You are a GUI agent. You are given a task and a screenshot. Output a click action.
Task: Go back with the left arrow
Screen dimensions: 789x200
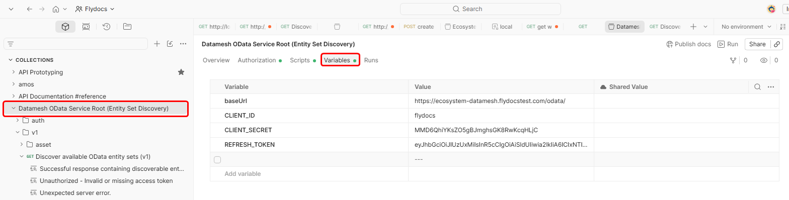[30, 9]
